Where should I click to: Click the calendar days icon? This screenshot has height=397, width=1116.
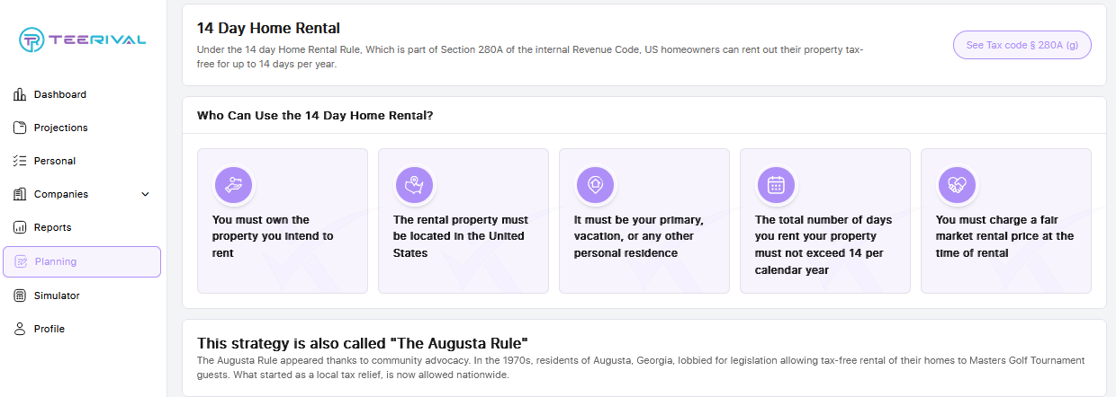point(776,185)
